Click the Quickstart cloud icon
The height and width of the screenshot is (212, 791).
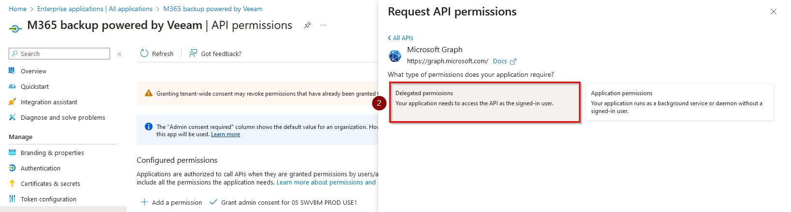tap(12, 86)
